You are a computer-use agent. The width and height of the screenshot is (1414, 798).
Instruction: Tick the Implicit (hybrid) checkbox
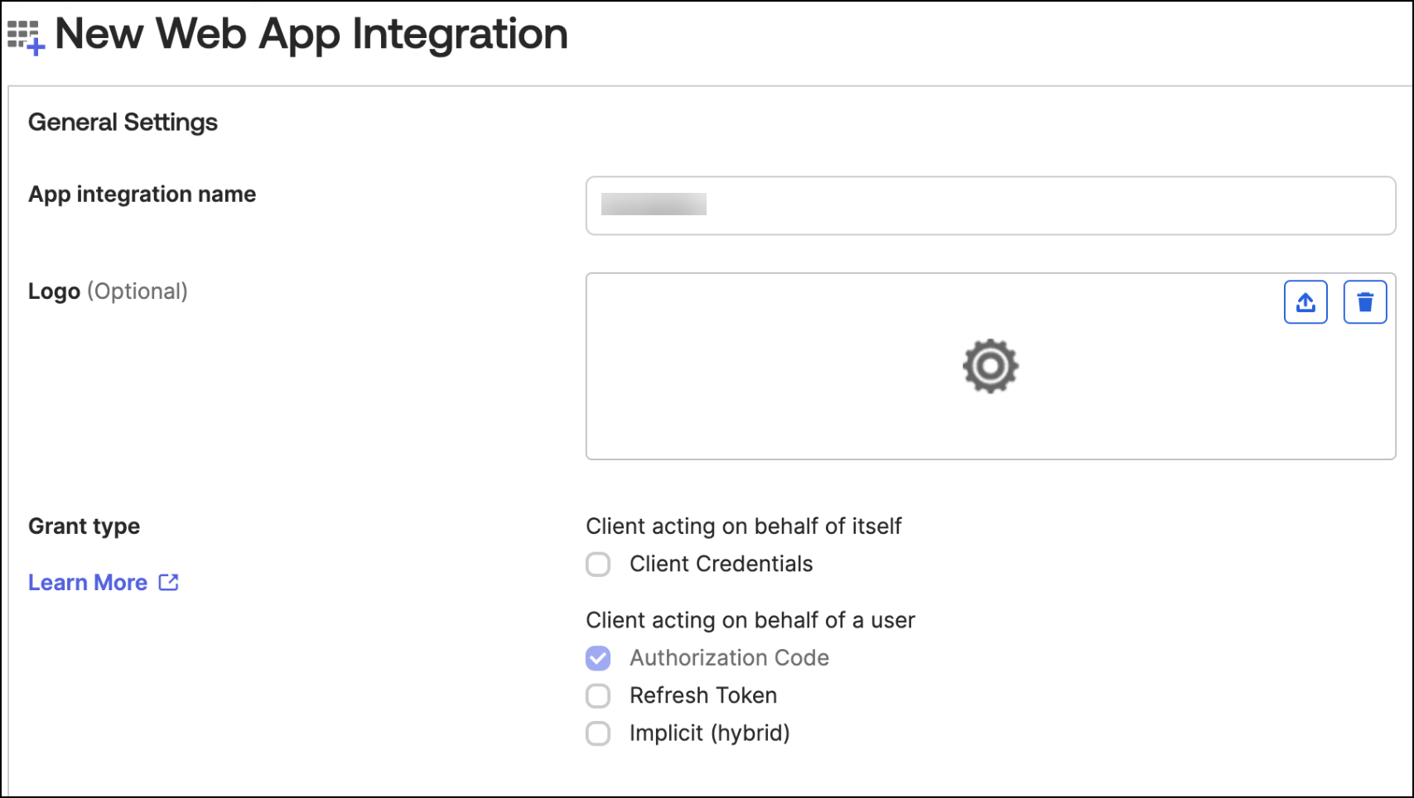(598, 733)
